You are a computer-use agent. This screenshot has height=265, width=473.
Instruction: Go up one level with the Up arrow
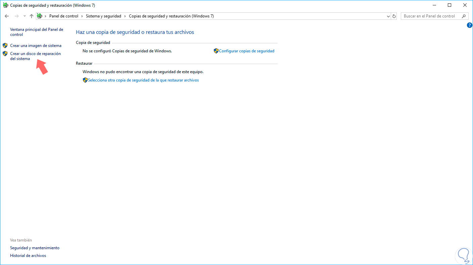32,16
